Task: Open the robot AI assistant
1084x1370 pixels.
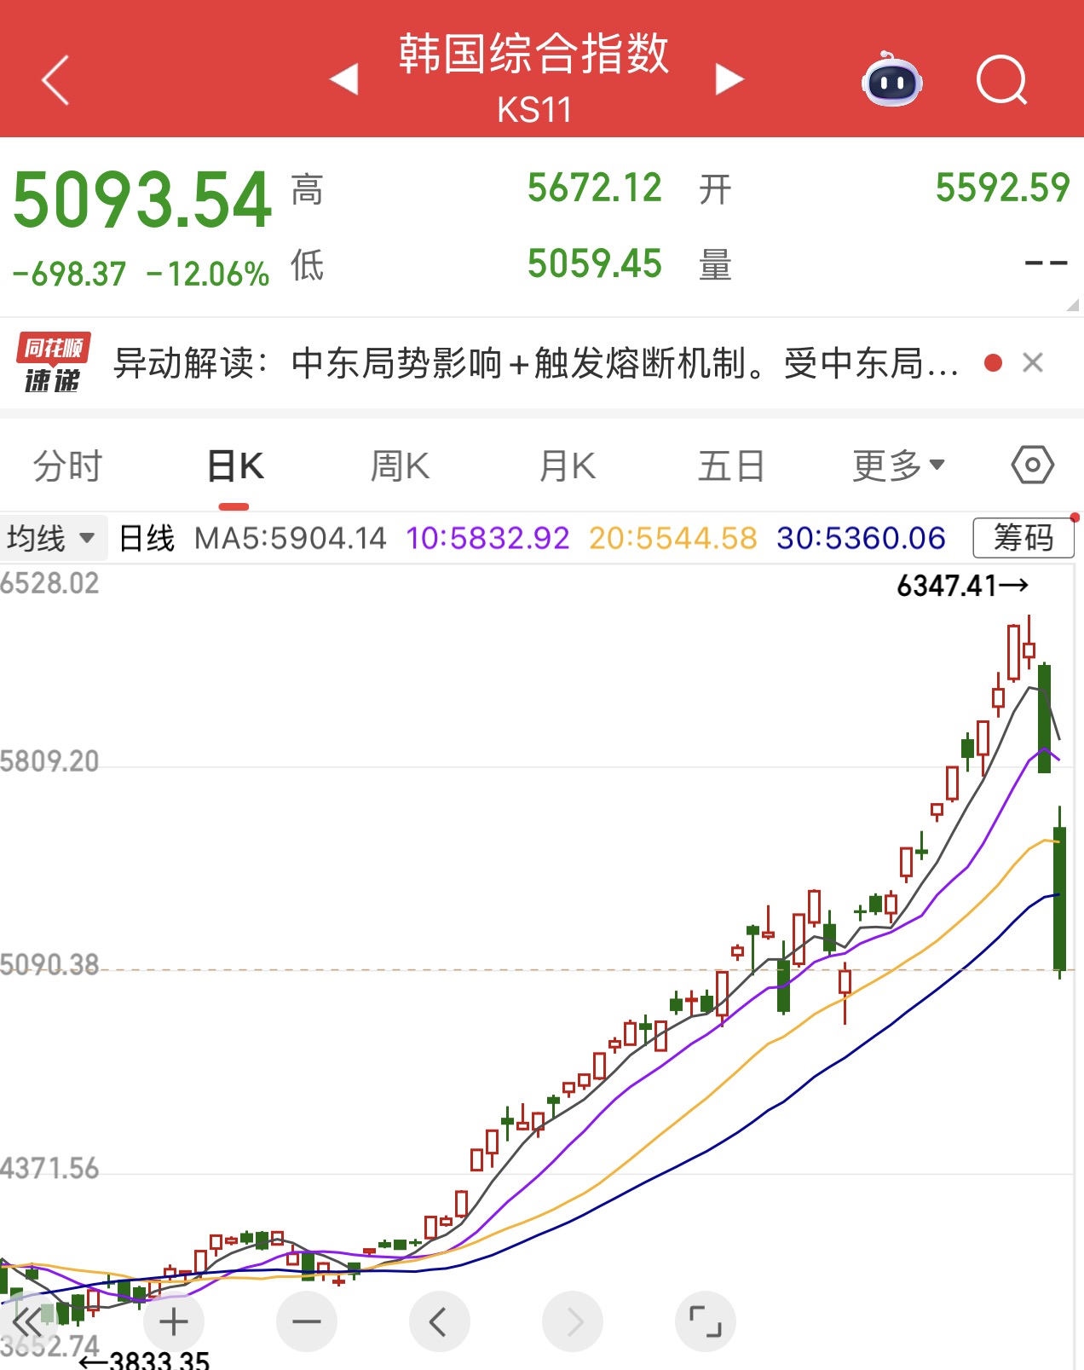Action: coord(891,81)
